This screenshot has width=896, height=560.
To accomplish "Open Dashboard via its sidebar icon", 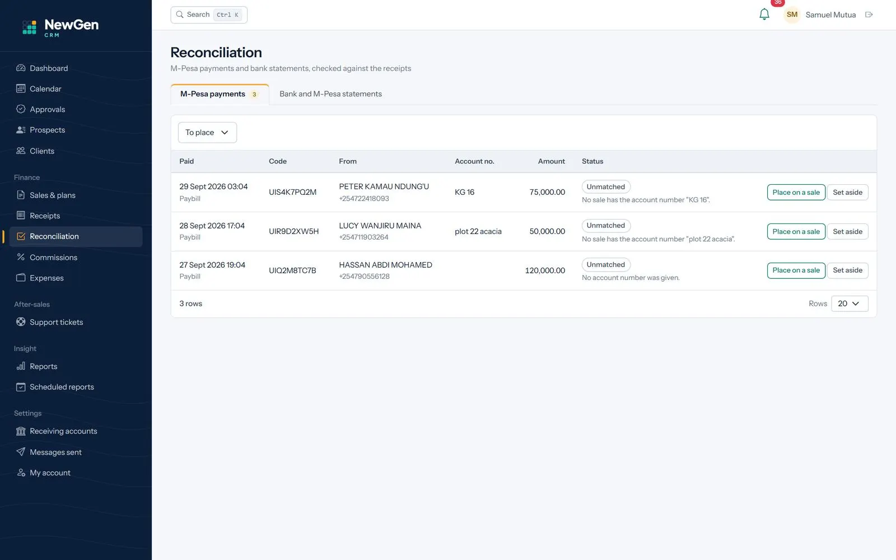I will point(21,68).
